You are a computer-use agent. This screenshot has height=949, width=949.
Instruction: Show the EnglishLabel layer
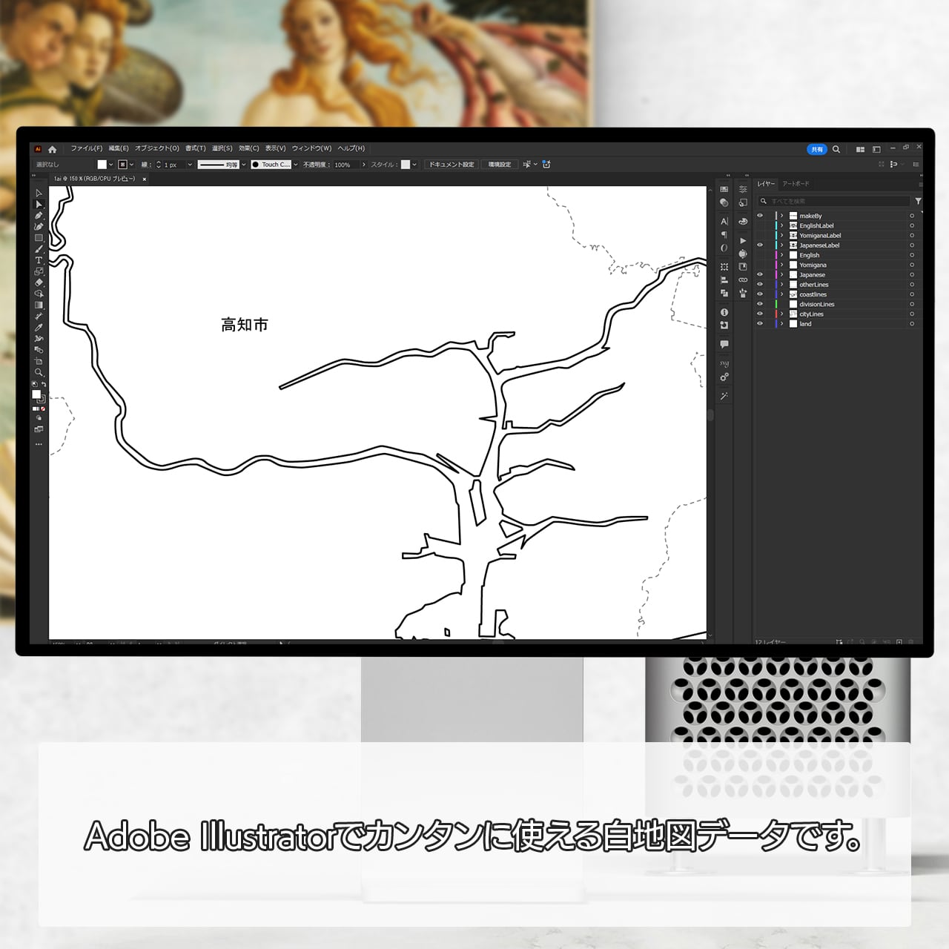[759, 225]
